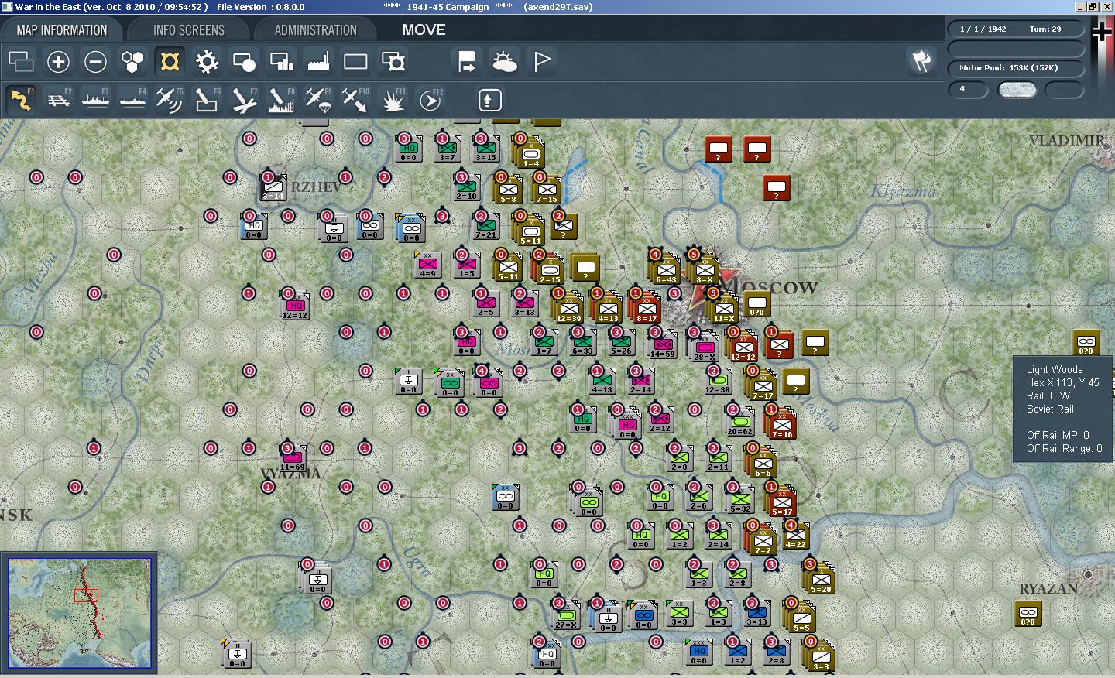Select the air recon F5 icon
This screenshot has height=678, width=1115.
[169, 100]
